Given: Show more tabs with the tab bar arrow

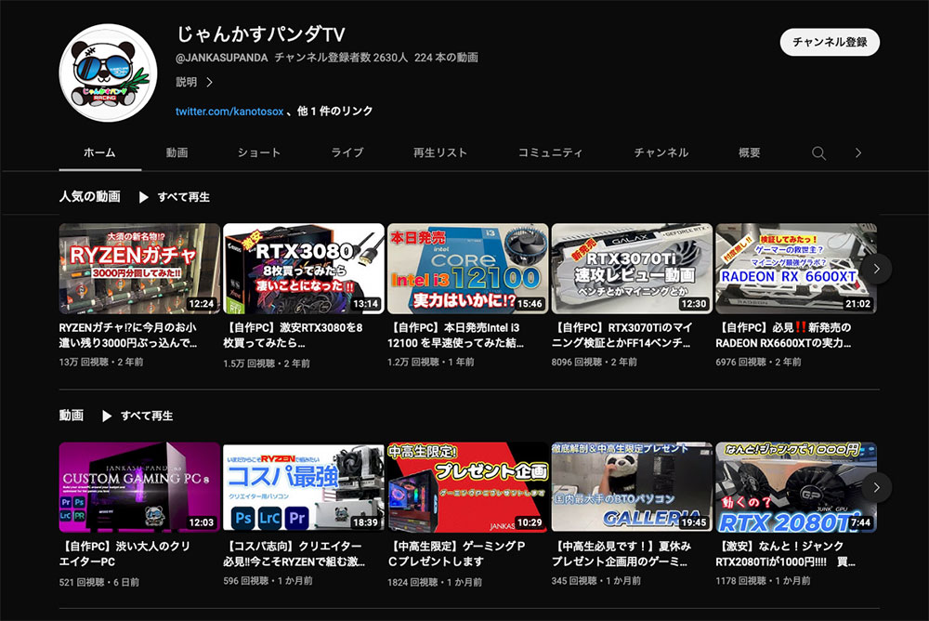Looking at the screenshot, I should click(857, 153).
